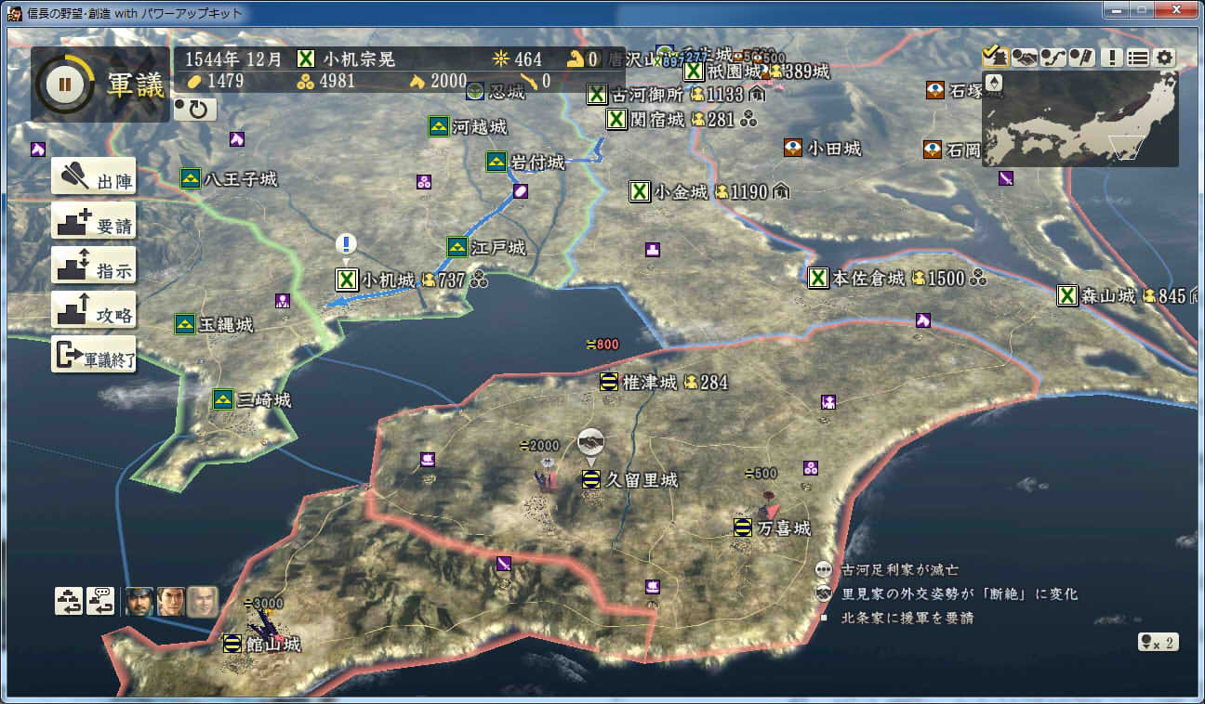Toggle the diplomacy handshake map filter
The height and width of the screenshot is (704, 1205).
[x=1025, y=58]
